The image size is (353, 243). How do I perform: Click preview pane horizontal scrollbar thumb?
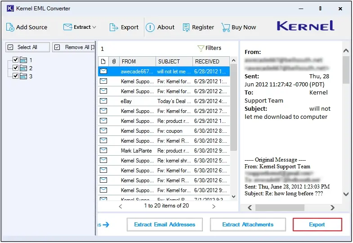pyautogui.click(x=280, y=207)
